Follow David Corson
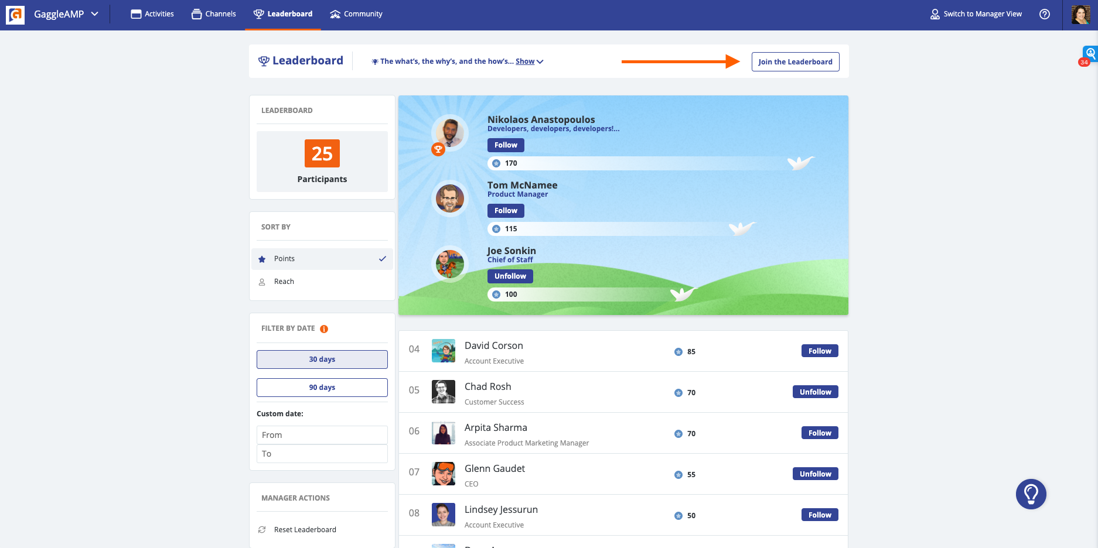Viewport: 1098px width, 548px height. pyautogui.click(x=820, y=351)
